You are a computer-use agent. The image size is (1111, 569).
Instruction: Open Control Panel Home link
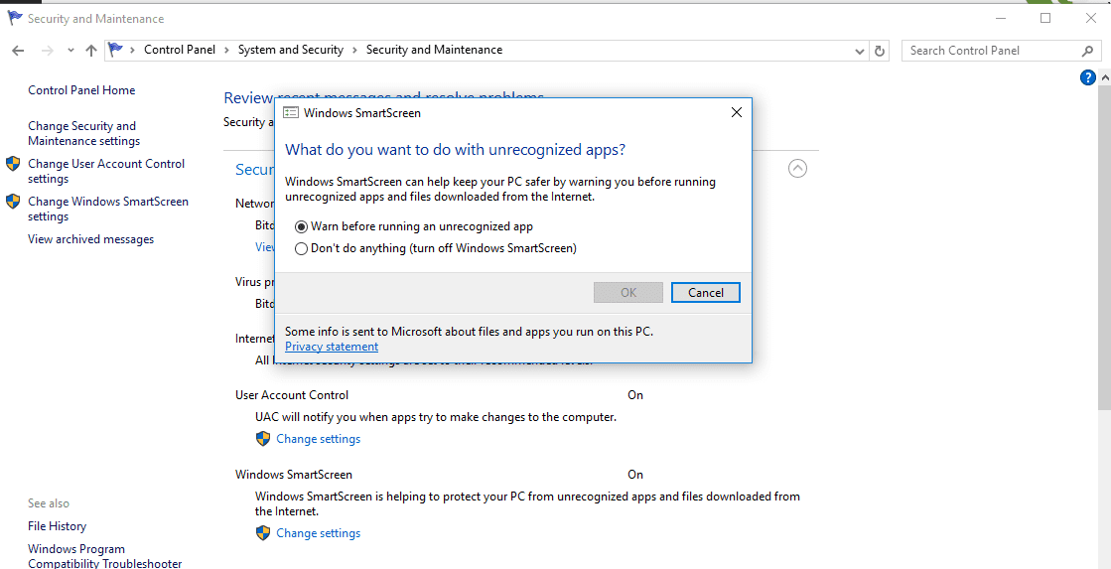click(x=81, y=90)
